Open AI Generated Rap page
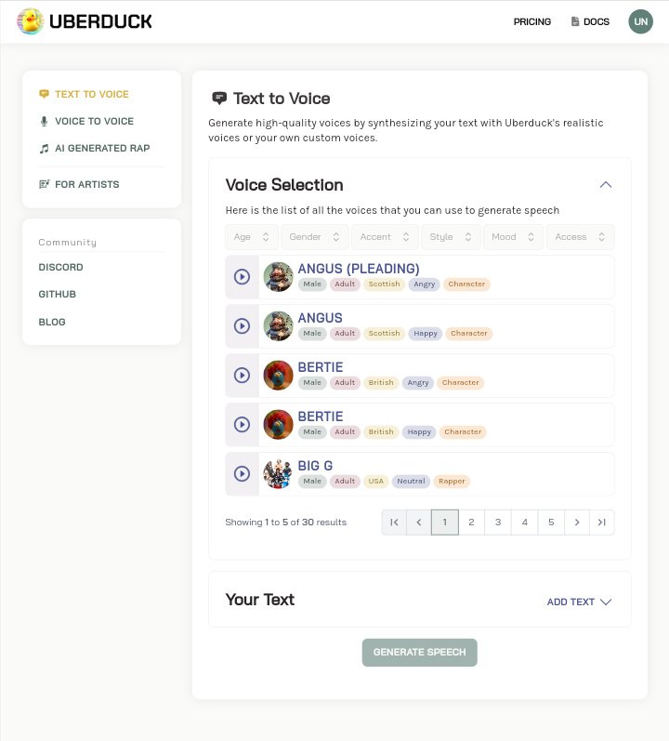This screenshot has width=669, height=741. tap(102, 149)
